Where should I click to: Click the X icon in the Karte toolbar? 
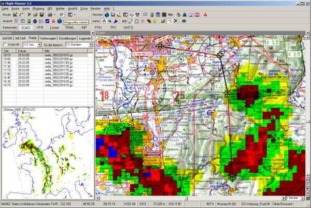click(x=176, y=21)
